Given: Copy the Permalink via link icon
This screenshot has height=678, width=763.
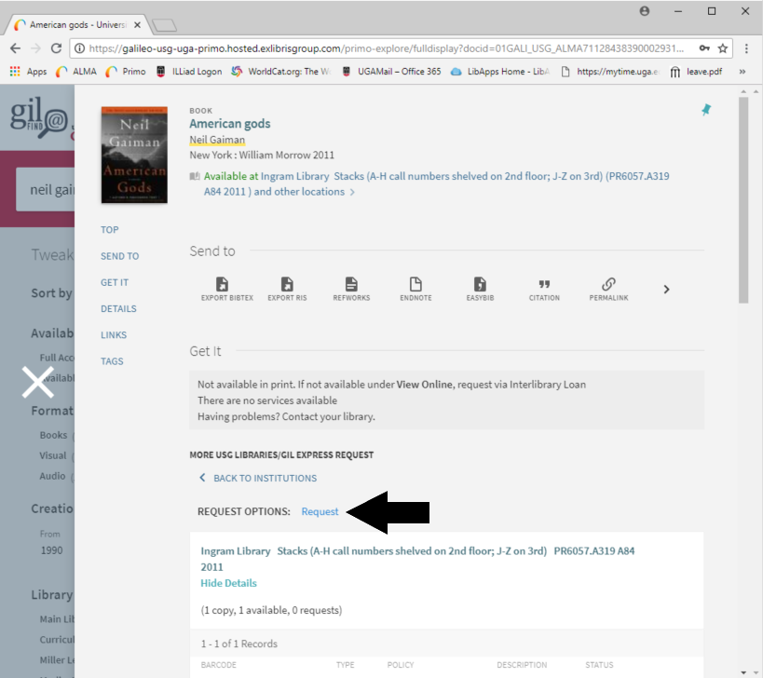Looking at the screenshot, I should tap(608, 284).
